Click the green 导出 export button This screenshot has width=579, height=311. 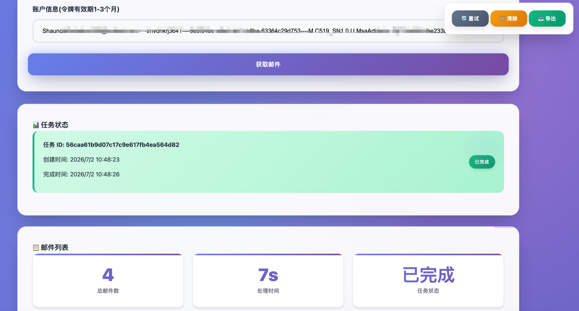coord(547,18)
